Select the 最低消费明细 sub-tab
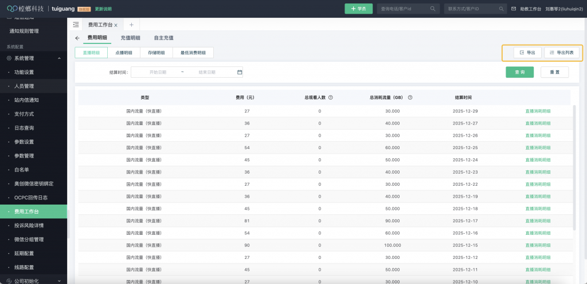Screen dimensions: 587x284 pyautogui.click(x=193, y=53)
